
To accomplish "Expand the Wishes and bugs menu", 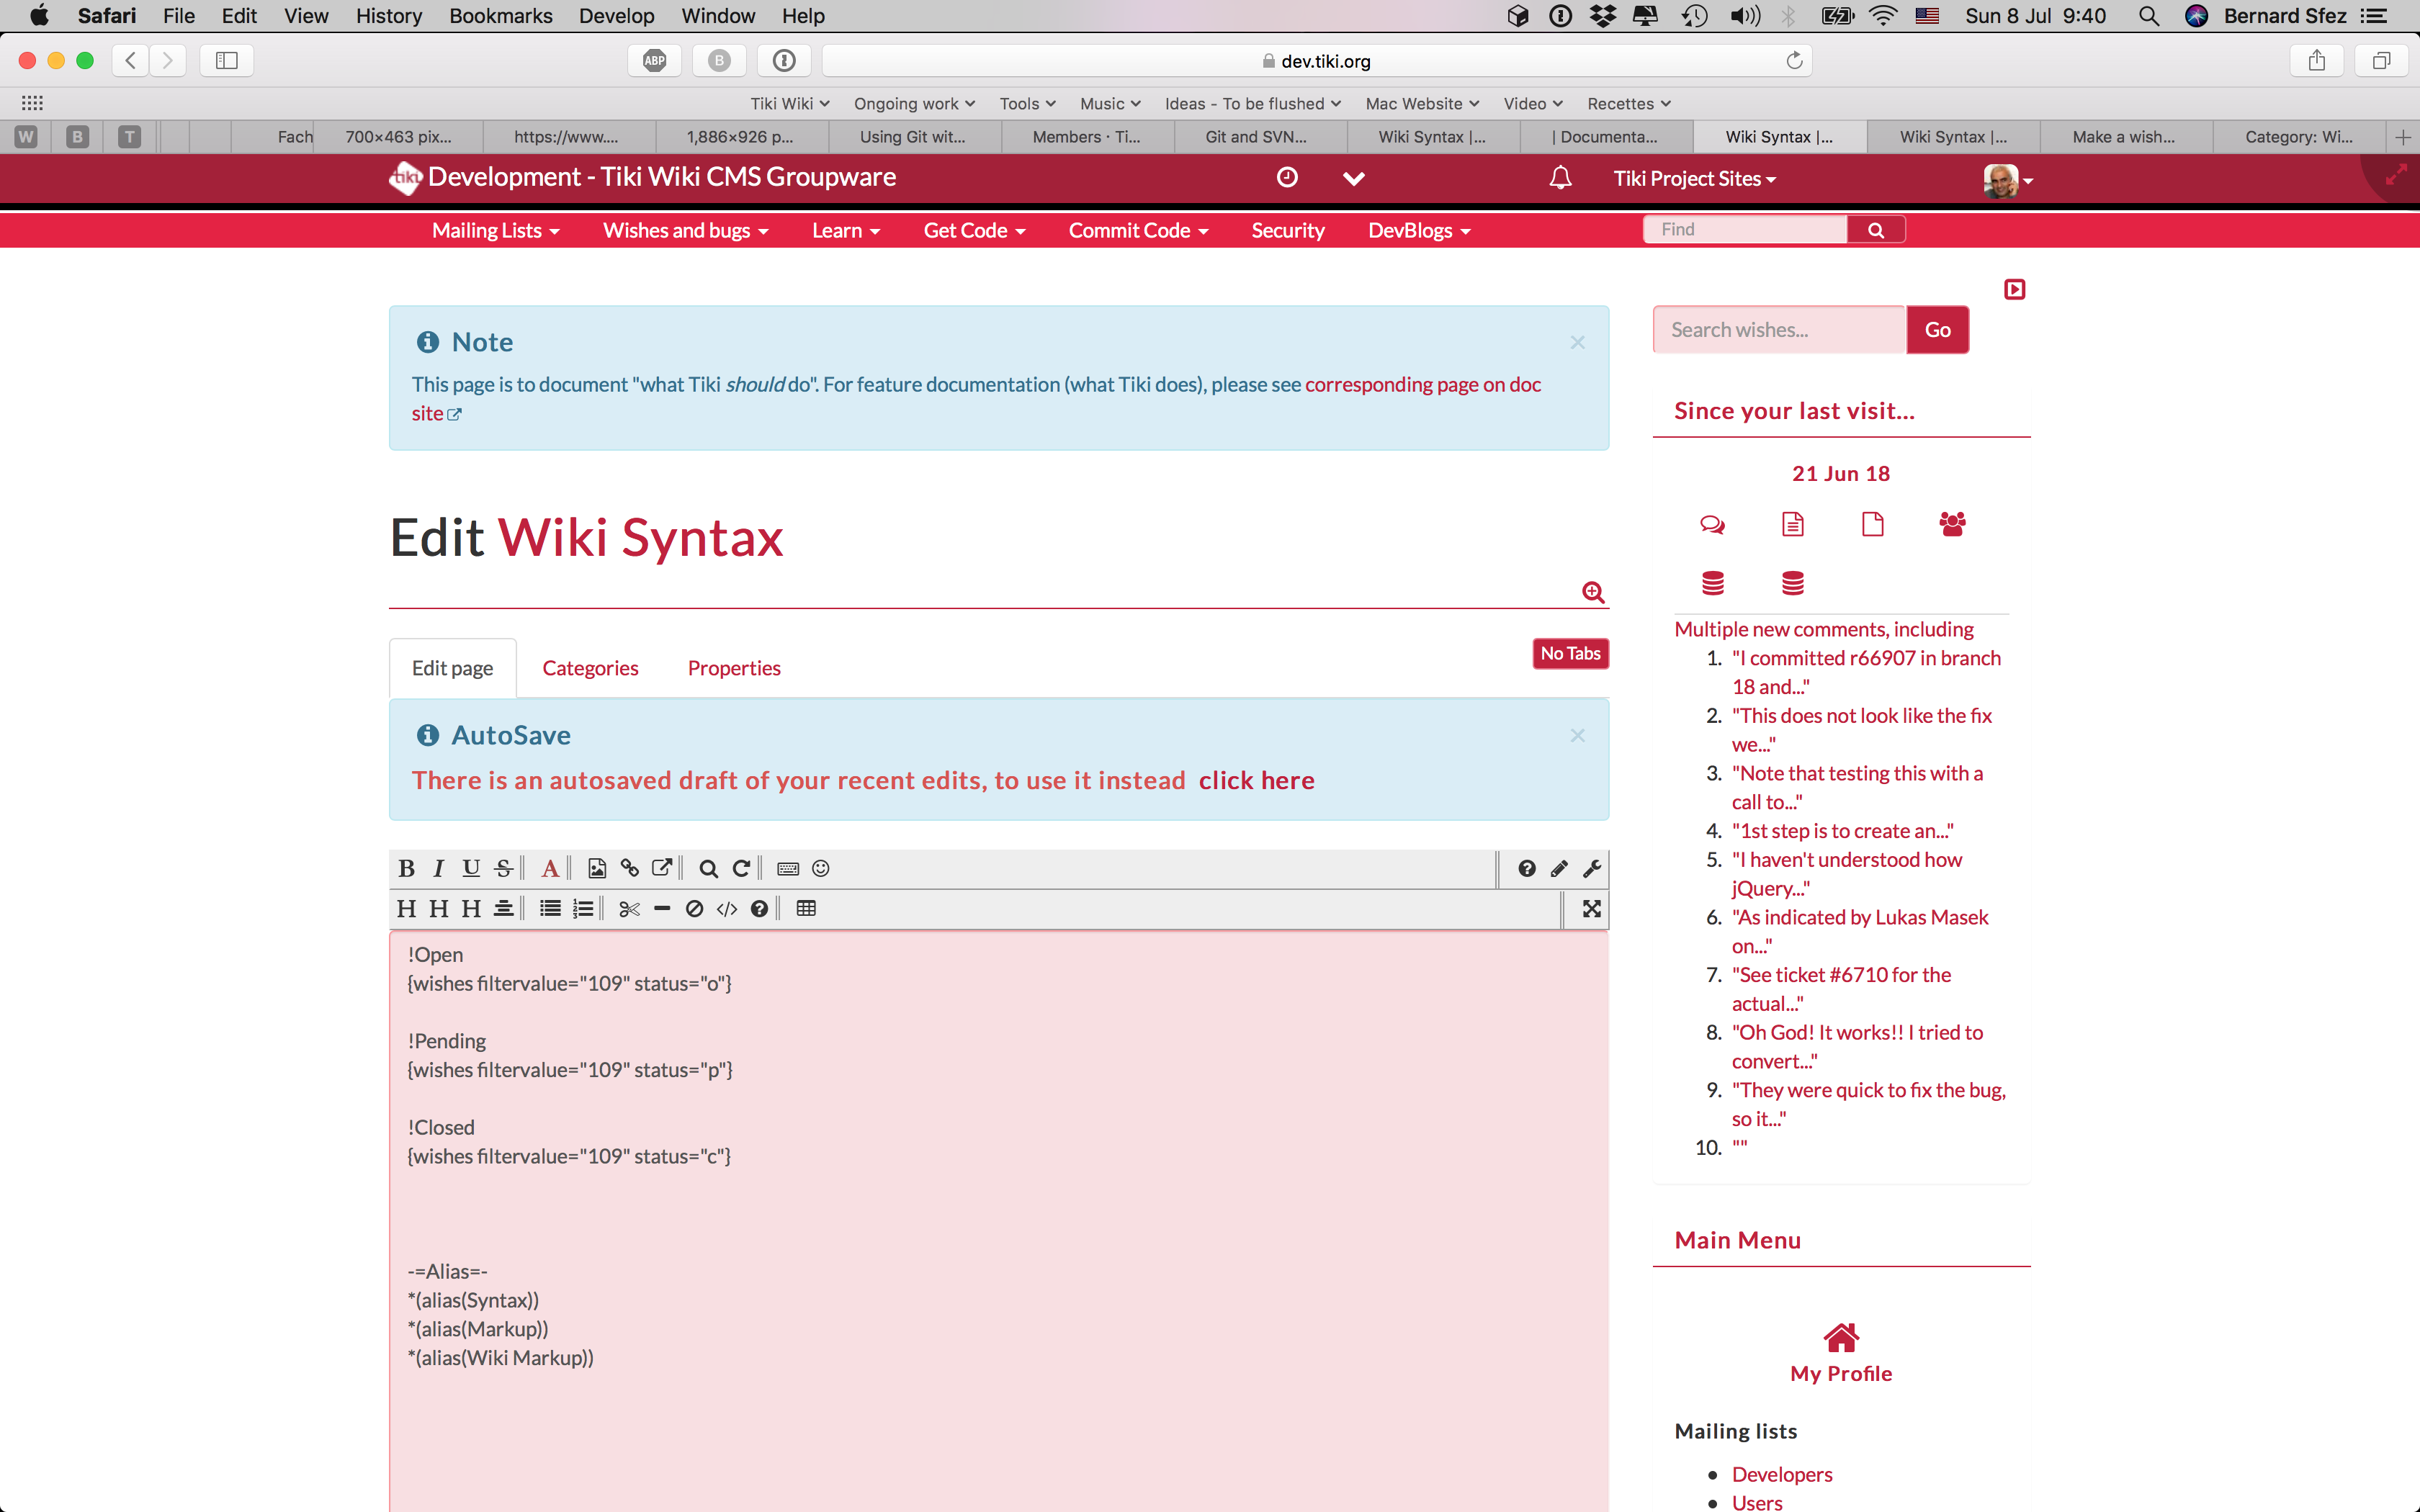I will click(686, 230).
